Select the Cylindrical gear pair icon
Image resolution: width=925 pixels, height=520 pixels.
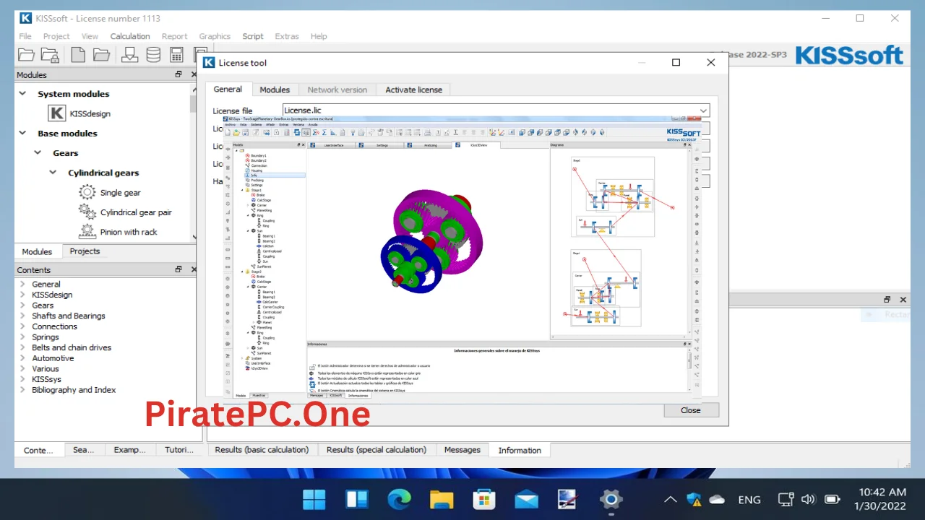pos(87,212)
